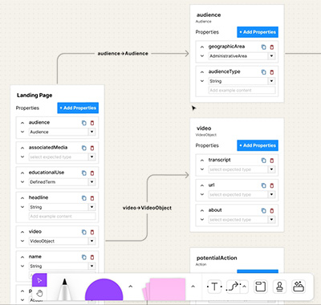
Task: Select the purple cursor select tool
Action: pos(39,280)
